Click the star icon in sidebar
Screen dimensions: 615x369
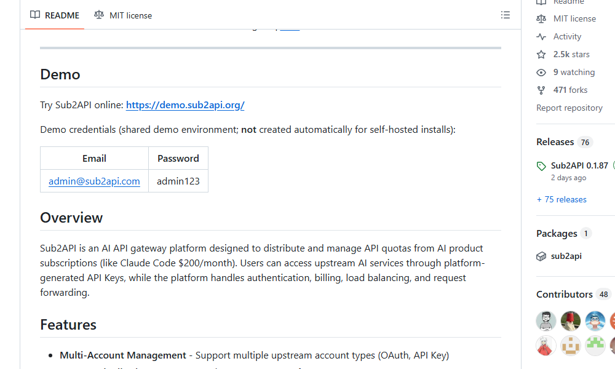click(x=541, y=55)
